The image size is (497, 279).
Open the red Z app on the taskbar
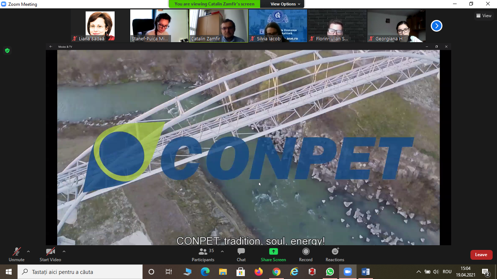pos(312,272)
